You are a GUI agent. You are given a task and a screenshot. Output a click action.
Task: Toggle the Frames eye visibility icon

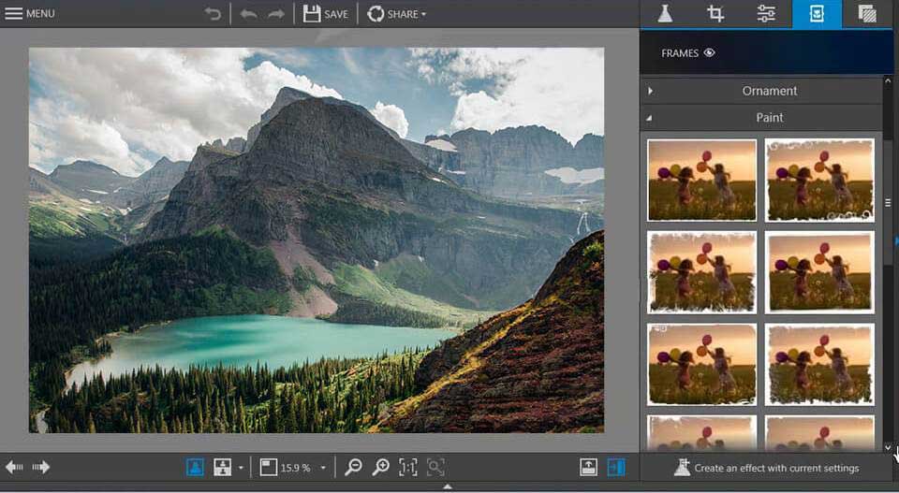point(709,52)
